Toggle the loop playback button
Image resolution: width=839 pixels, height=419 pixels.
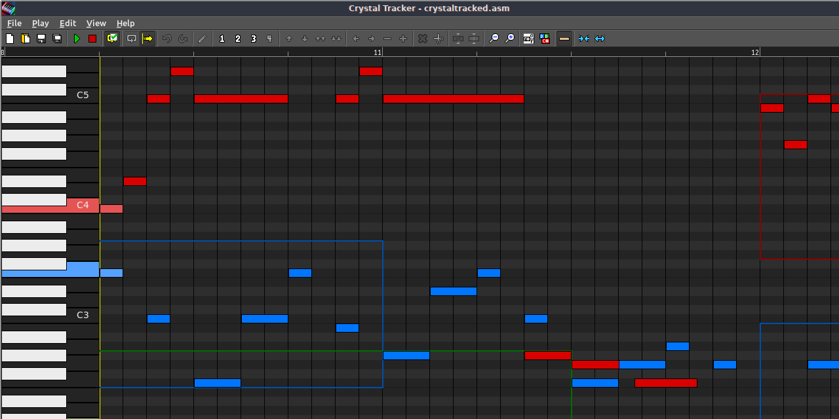132,39
